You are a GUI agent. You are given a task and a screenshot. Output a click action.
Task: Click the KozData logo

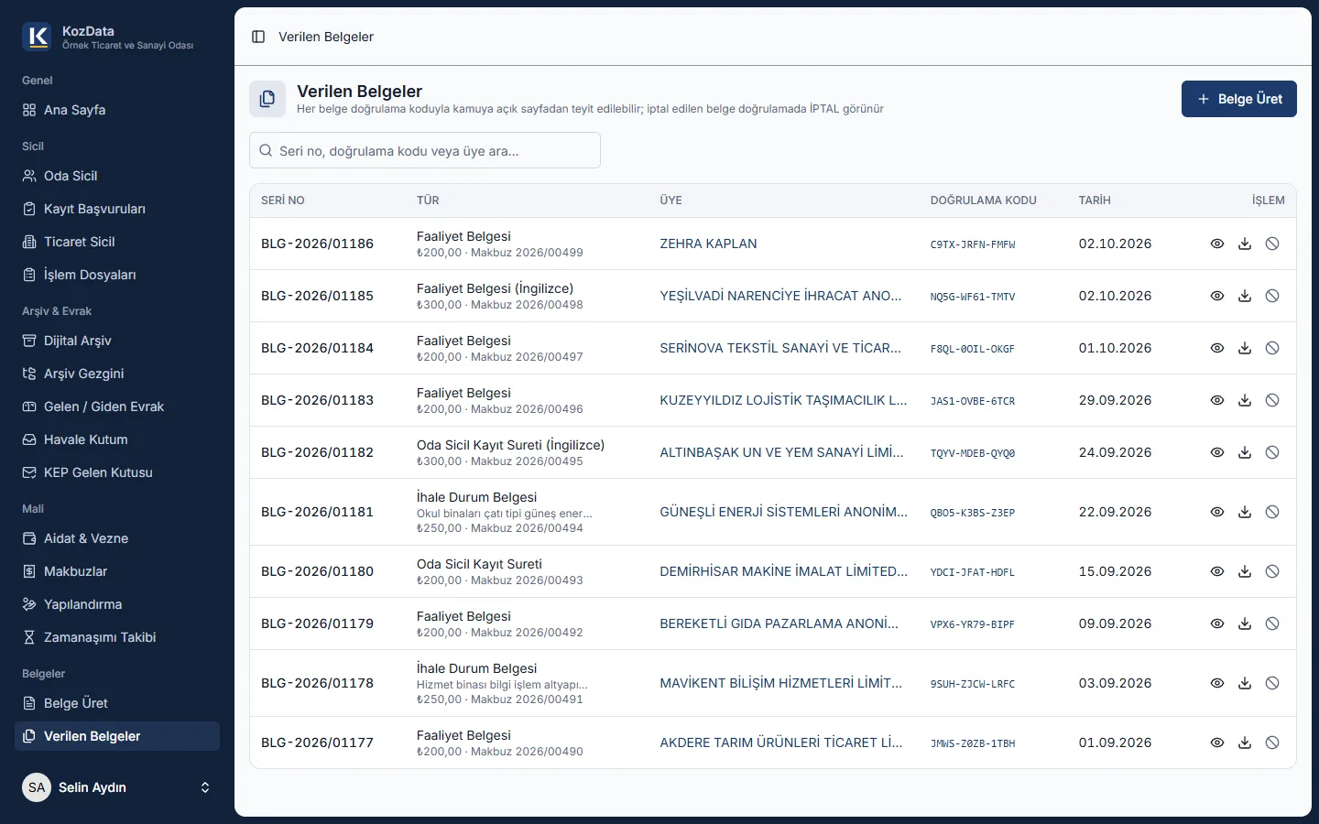pos(37,37)
